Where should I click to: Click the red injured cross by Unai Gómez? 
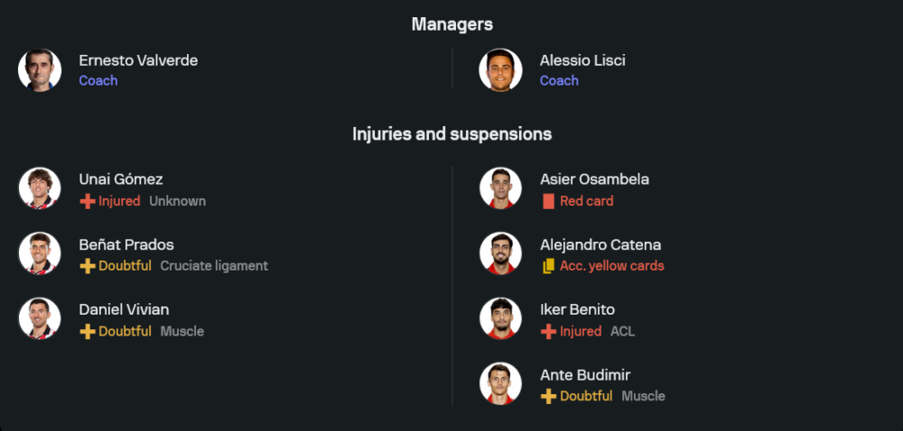click(x=88, y=201)
